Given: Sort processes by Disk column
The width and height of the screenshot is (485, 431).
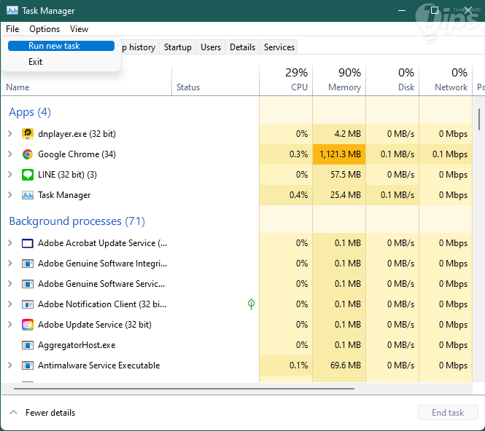Looking at the screenshot, I should coord(392,80).
